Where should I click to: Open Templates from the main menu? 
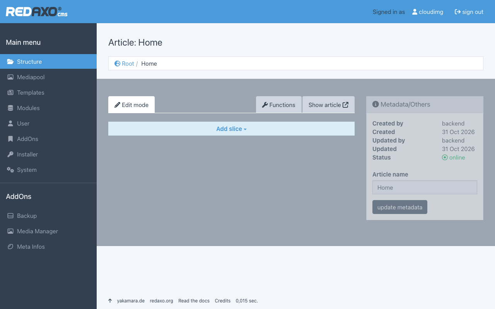pos(48,93)
